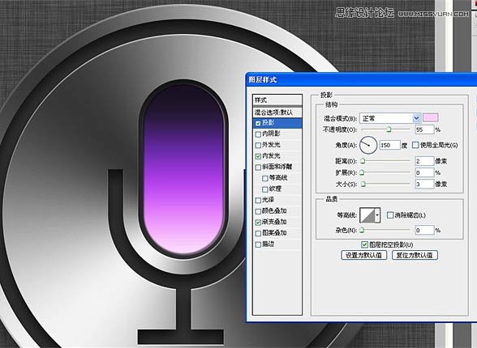Screen dimensions: 477x348
Task: Click the 杂色 noise slider handle
Action: pos(362,231)
